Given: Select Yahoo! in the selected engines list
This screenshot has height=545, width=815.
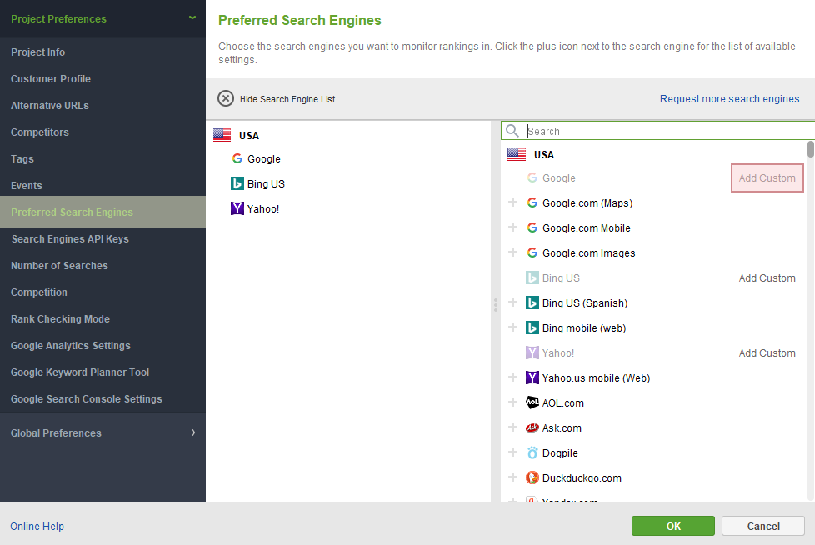Looking at the screenshot, I should [x=263, y=208].
